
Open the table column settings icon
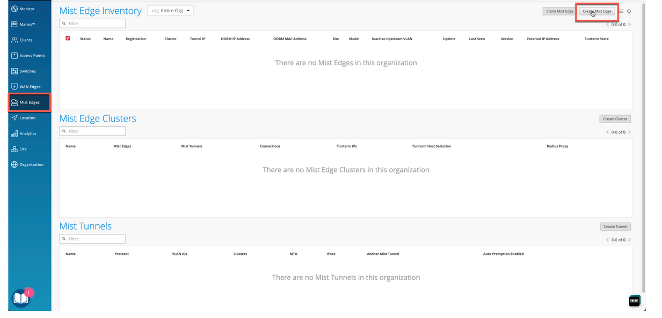coord(621,11)
